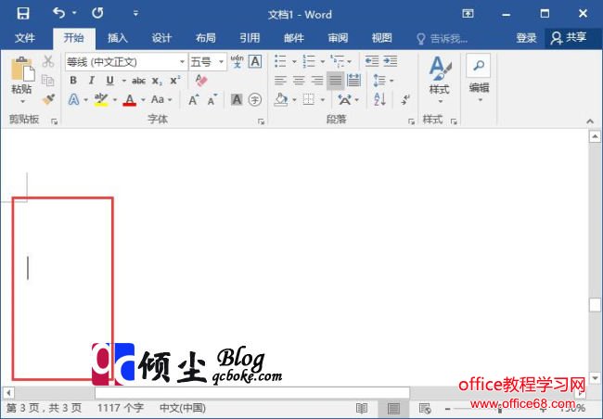Apply character border icon

pyautogui.click(x=255, y=61)
